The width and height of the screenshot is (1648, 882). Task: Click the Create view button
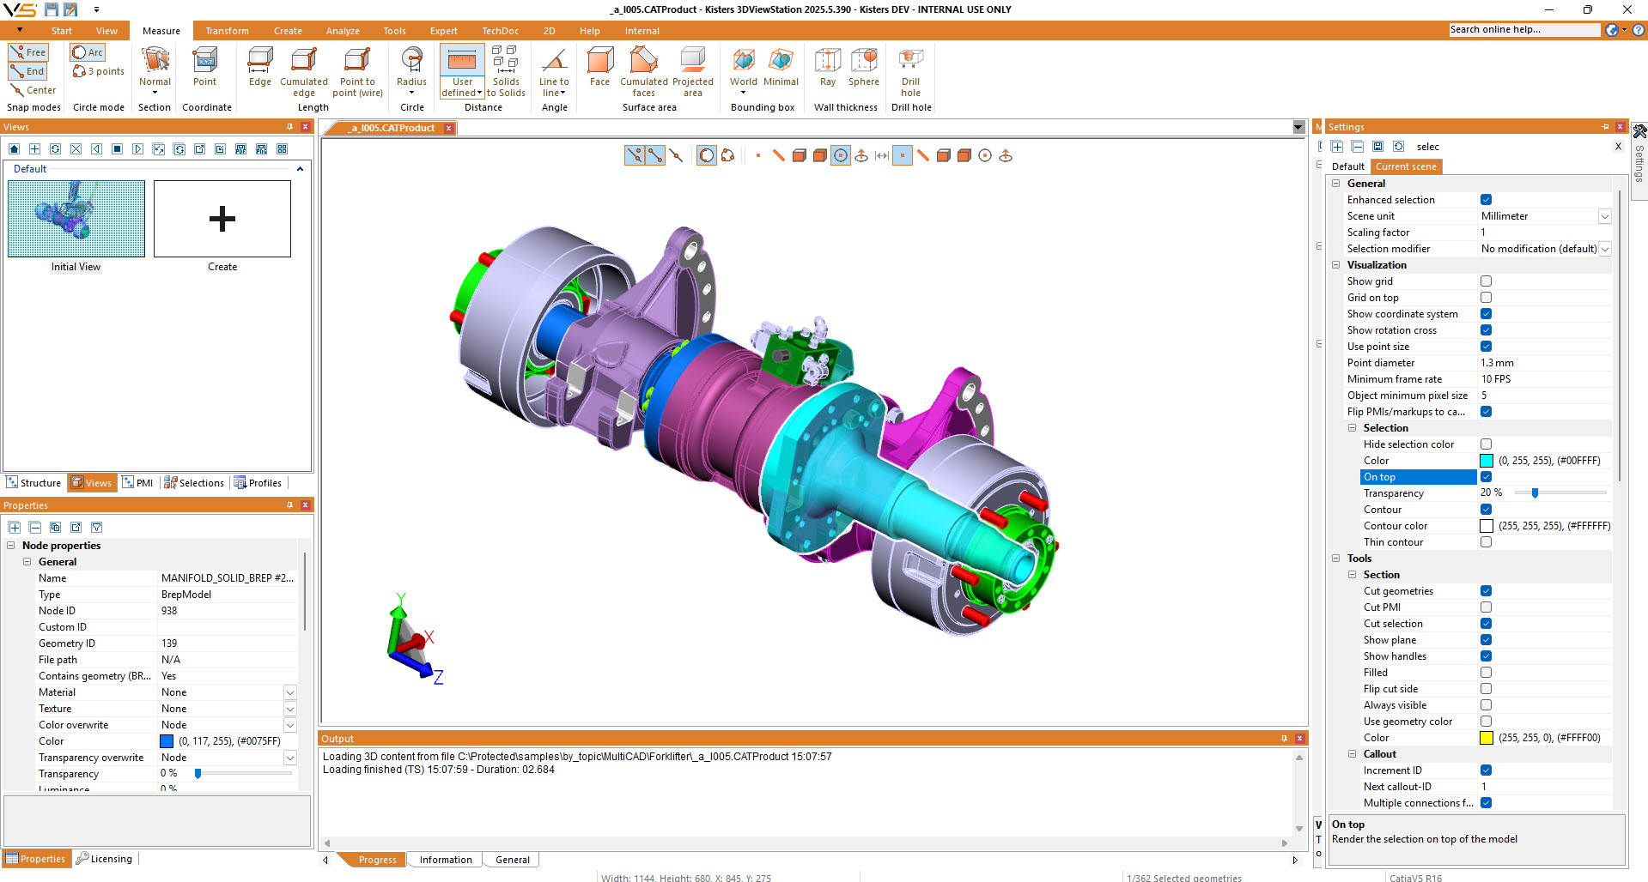point(222,220)
